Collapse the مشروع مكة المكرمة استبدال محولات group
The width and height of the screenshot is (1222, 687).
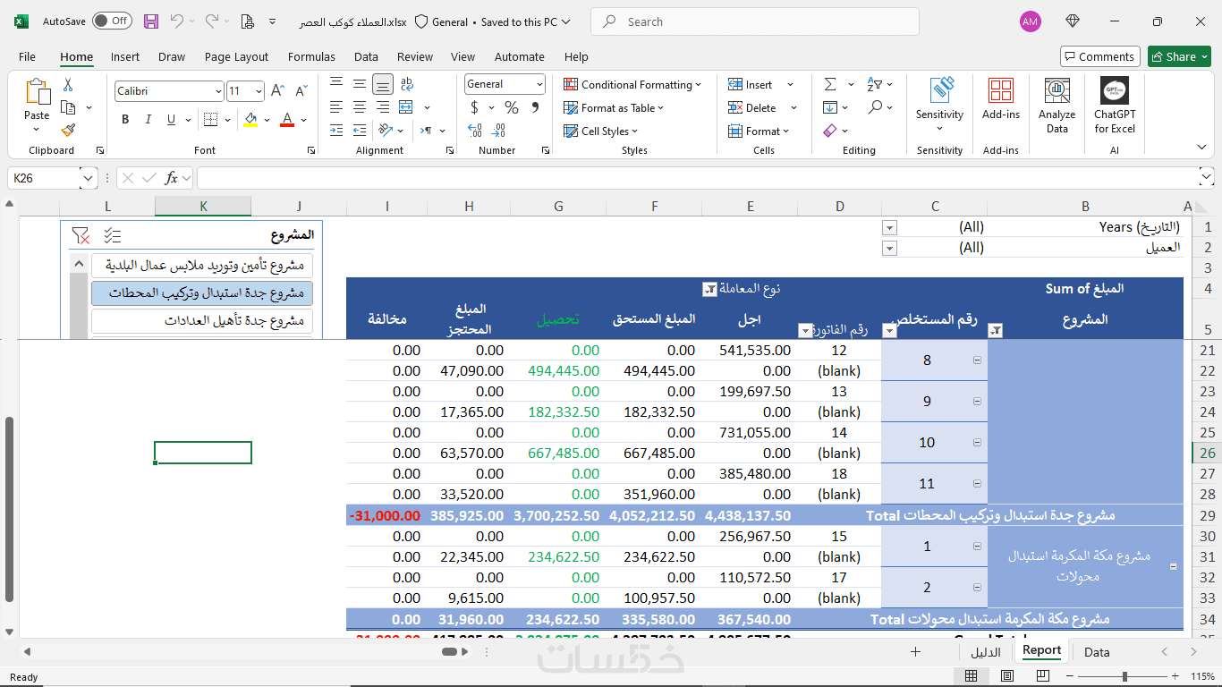(1174, 566)
